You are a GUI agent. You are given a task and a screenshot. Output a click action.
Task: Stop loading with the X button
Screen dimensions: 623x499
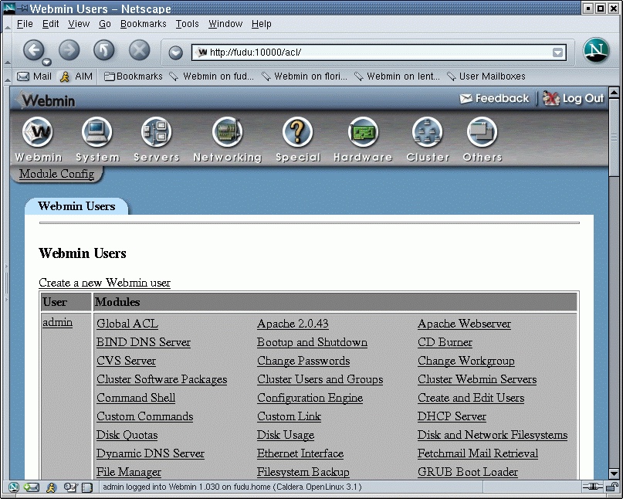[x=140, y=50]
